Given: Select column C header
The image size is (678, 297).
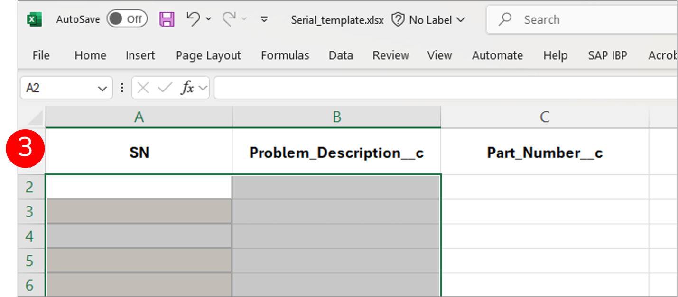Looking at the screenshot, I should pyautogui.click(x=545, y=117).
